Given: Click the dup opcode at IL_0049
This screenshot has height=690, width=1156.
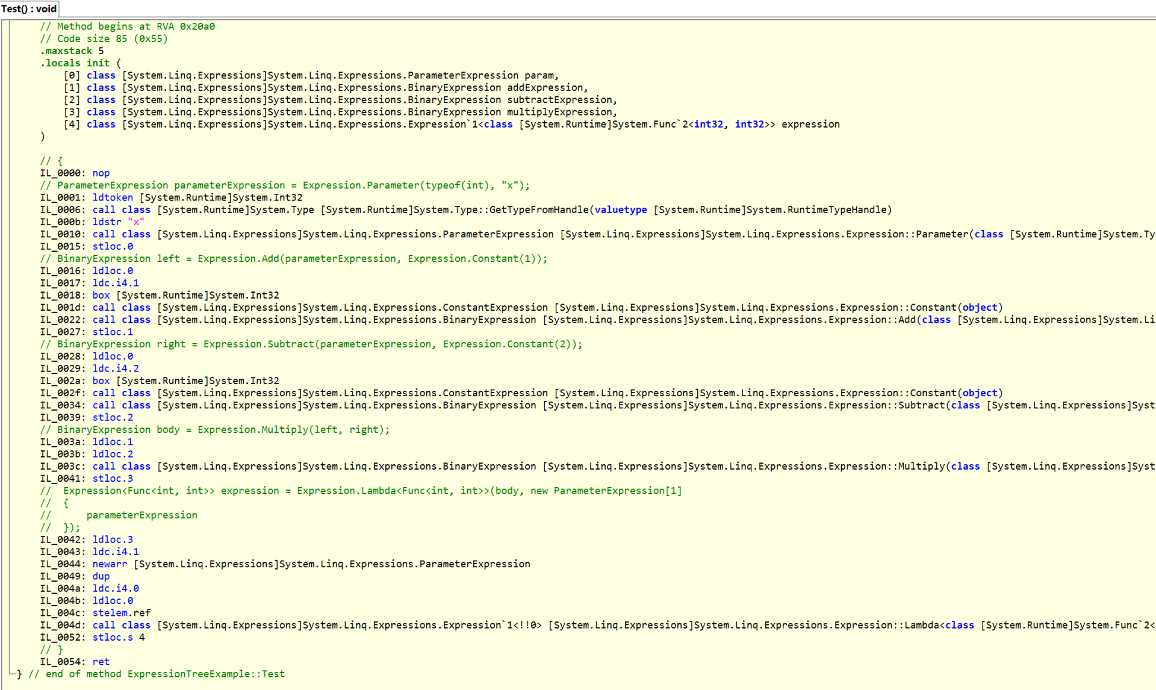Looking at the screenshot, I should click(101, 576).
